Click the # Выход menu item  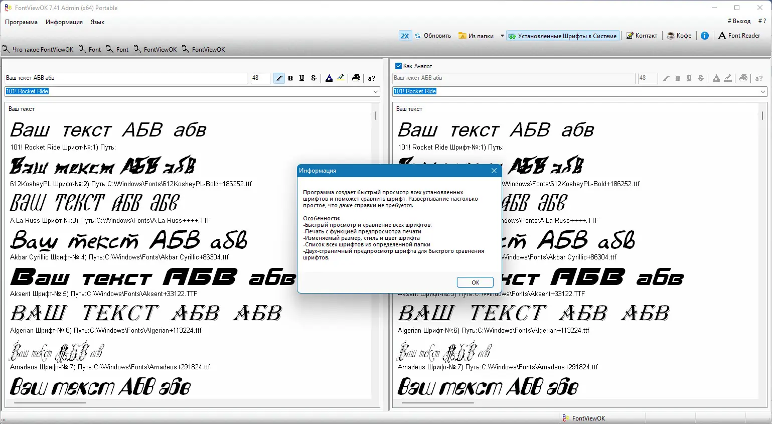pos(739,21)
